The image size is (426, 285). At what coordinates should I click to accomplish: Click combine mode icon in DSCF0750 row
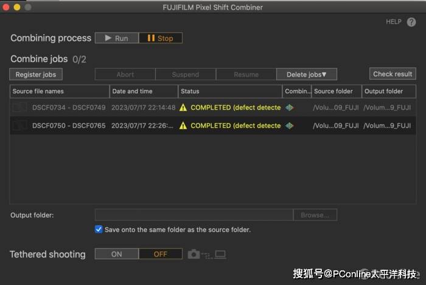click(289, 125)
